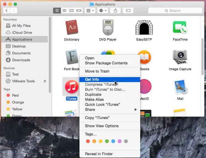Eject the VMware Tools volume
206x158 pixels.
45,81
